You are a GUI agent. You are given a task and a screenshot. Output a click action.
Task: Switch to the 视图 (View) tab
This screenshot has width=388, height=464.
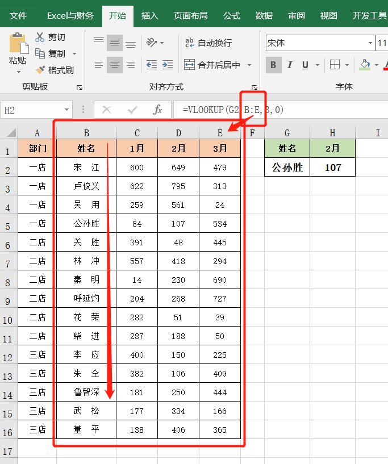pos(328,15)
